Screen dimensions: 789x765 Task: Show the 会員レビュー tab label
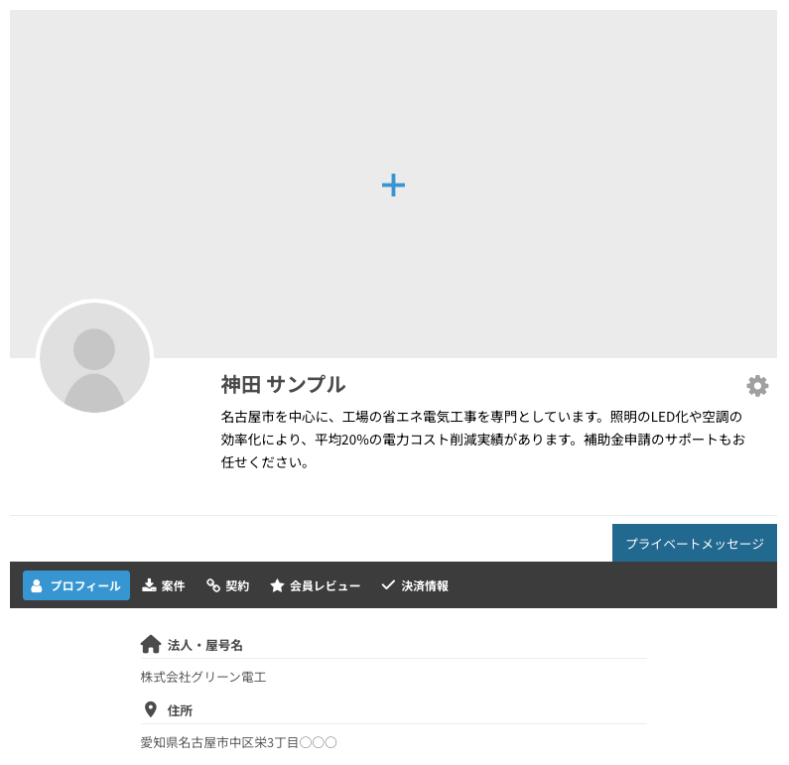(325, 586)
